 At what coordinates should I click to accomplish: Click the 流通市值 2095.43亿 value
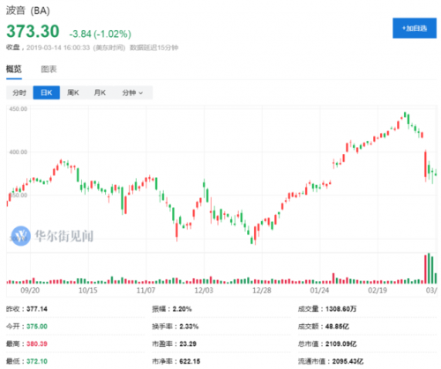[348, 361]
